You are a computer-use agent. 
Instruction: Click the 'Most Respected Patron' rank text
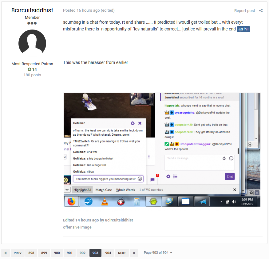pyautogui.click(x=32, y=64)
